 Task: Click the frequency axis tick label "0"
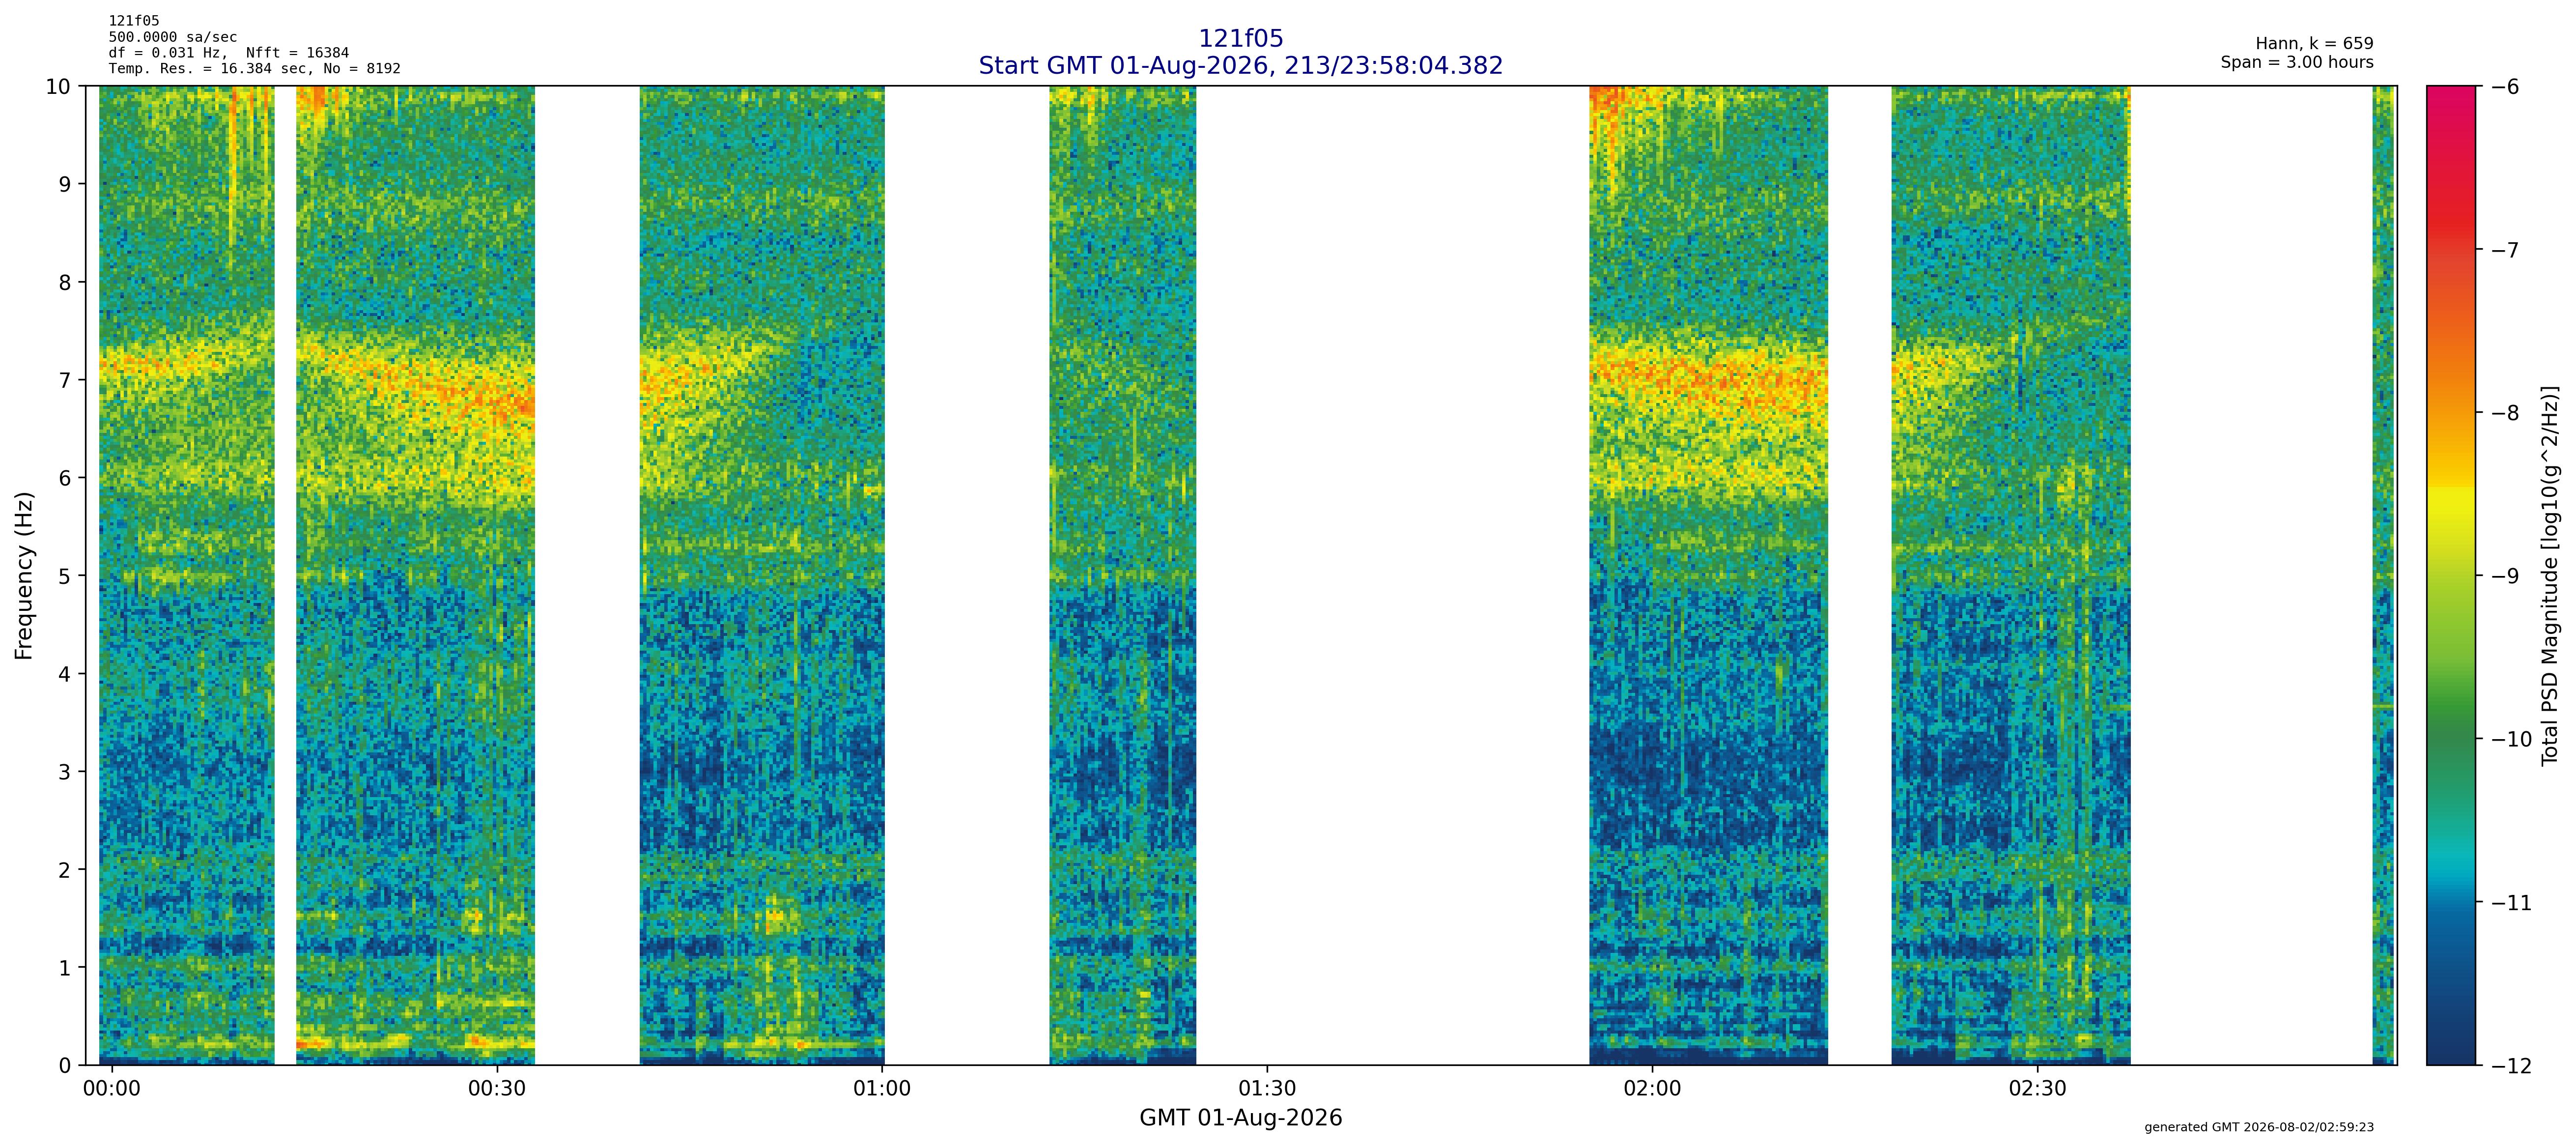(x=65, y=1066)
